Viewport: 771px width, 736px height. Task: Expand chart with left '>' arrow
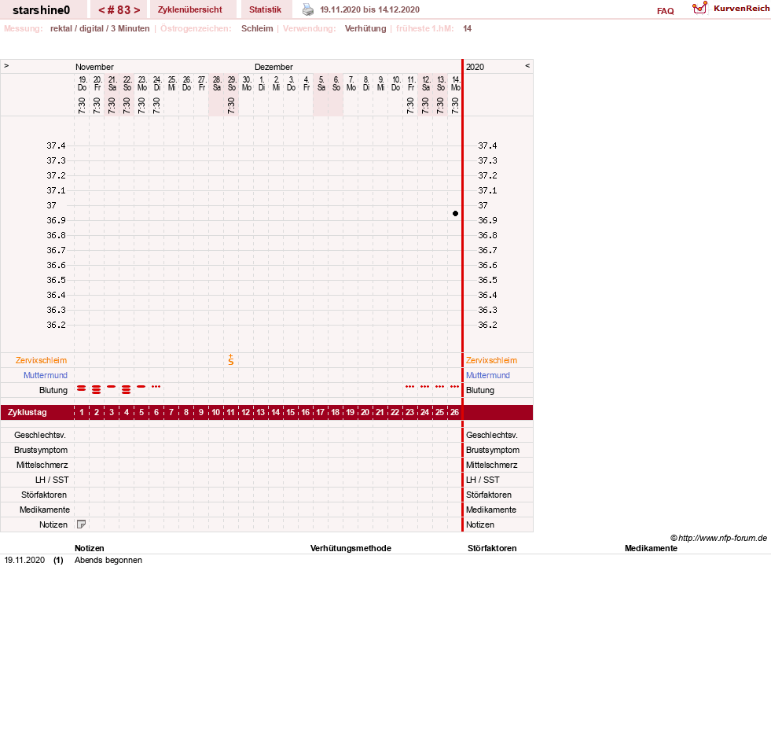tap(6, 65)
